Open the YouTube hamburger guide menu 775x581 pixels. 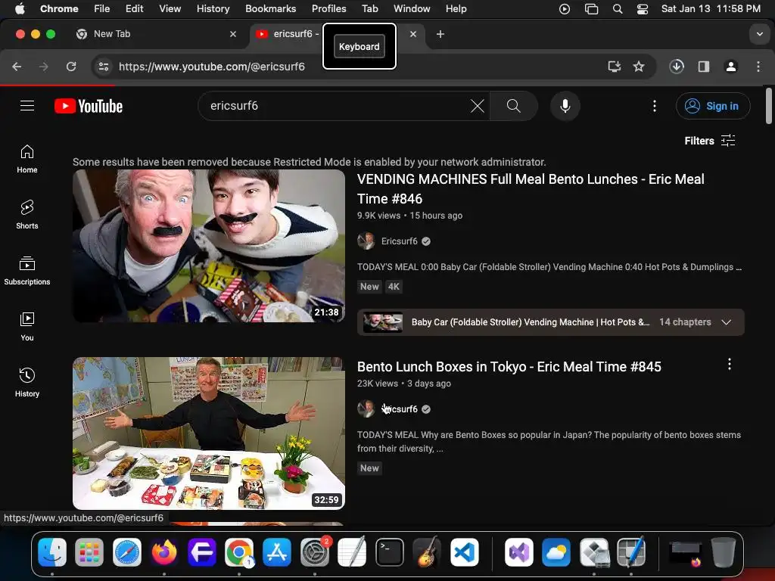click(27, 106)
